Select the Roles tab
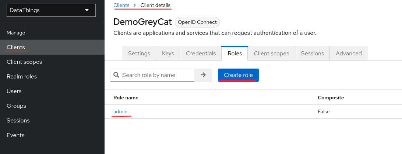This screenshot has height=154, width=402. click(x=235, y=54)
